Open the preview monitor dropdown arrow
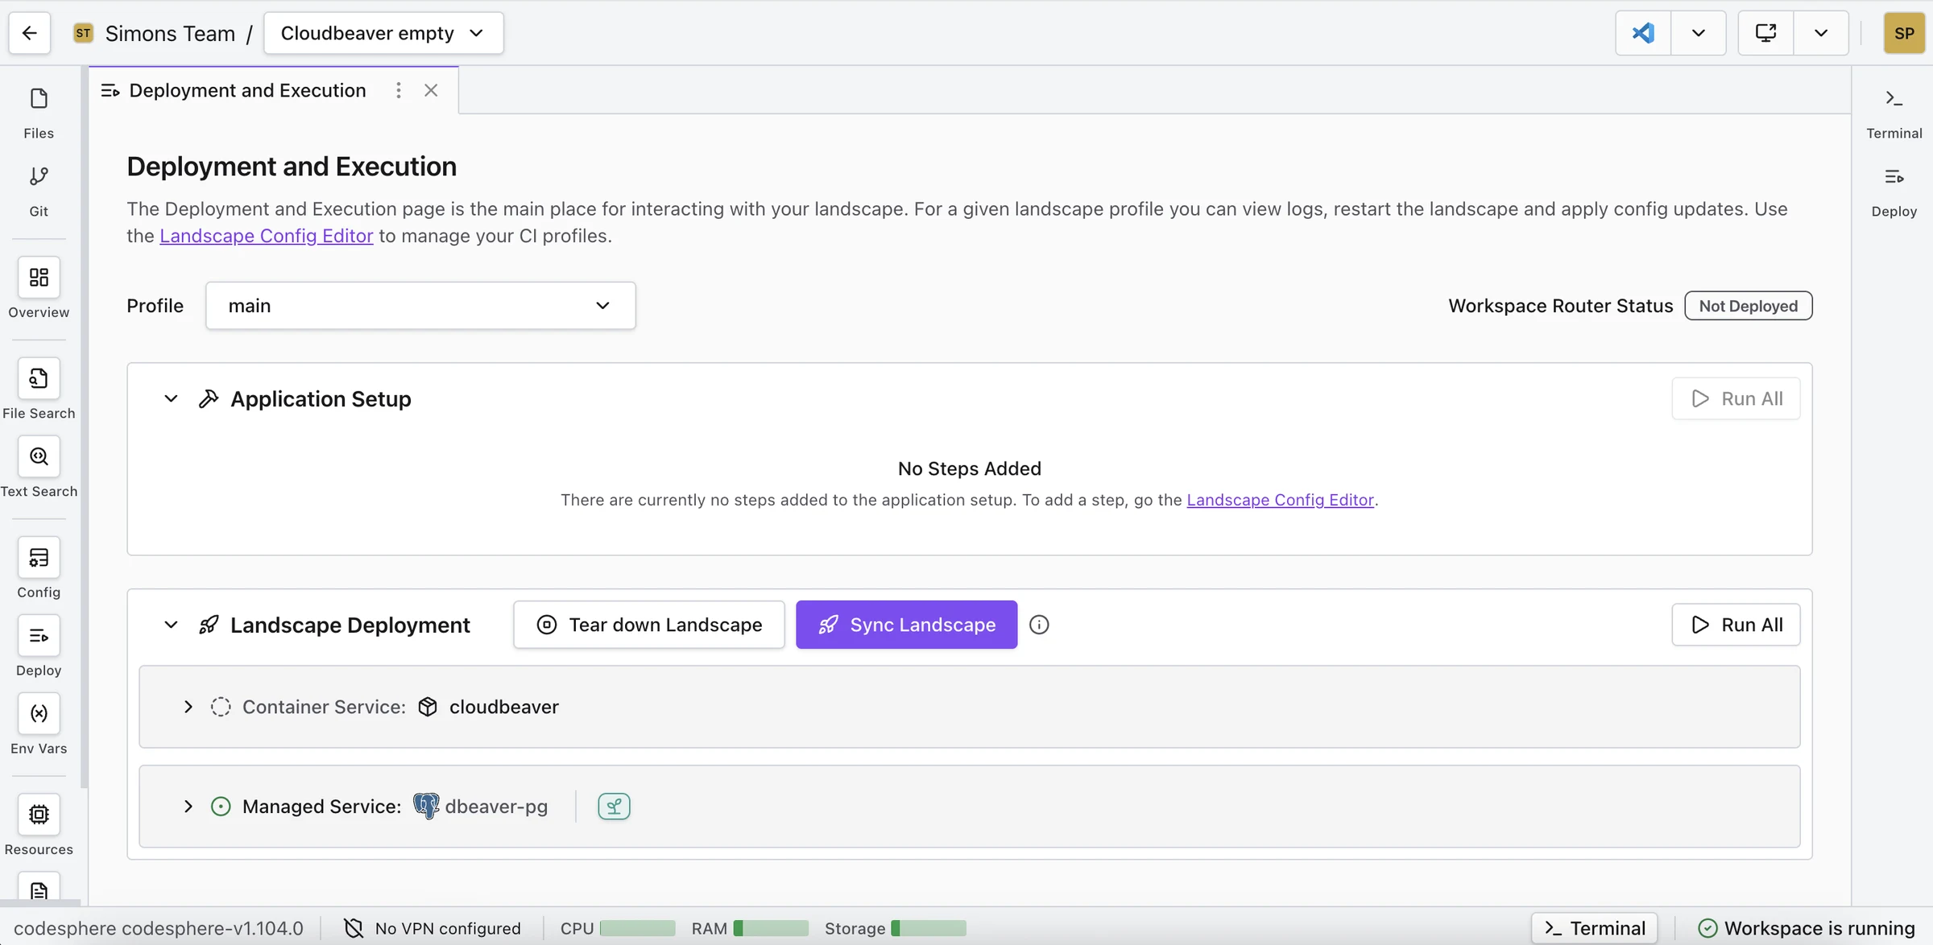Image resolution: width=1933 pixels, height=945 pixels. click(1821, 33)
